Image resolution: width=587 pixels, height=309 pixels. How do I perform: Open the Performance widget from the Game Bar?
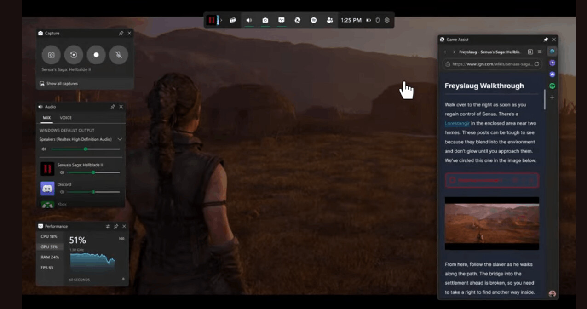281,20
